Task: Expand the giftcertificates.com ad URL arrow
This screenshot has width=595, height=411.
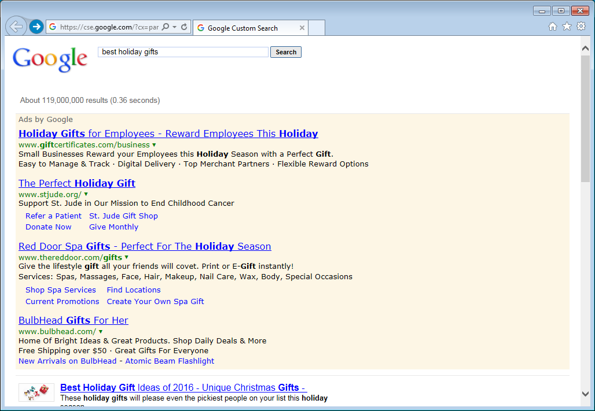Action: (x=154, y=145)
